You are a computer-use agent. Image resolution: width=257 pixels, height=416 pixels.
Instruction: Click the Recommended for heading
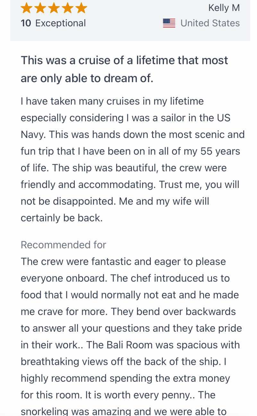(x=63, y=245)
